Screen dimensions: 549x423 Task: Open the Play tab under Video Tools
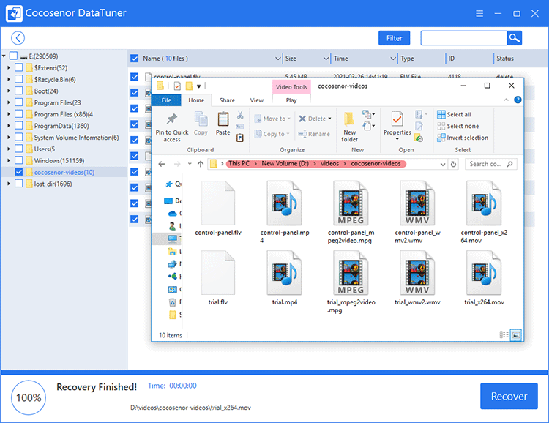point(291,100)
